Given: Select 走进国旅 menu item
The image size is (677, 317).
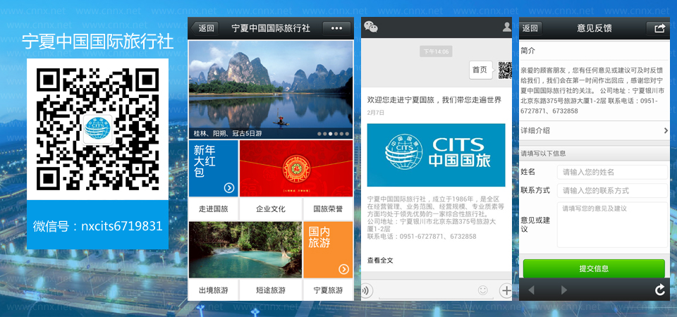Looking at the screenshot, I should 213,209.
